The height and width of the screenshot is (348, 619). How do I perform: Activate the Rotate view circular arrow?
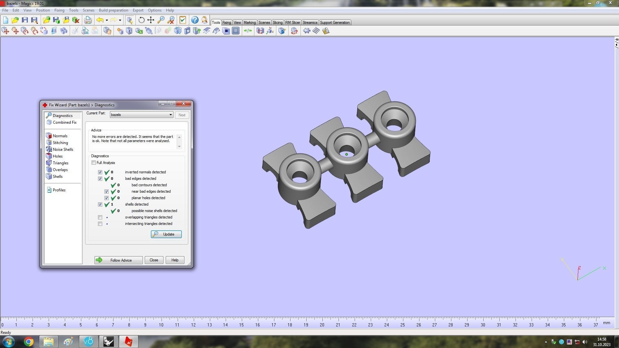pyautogui.click(x=141, y=20)
